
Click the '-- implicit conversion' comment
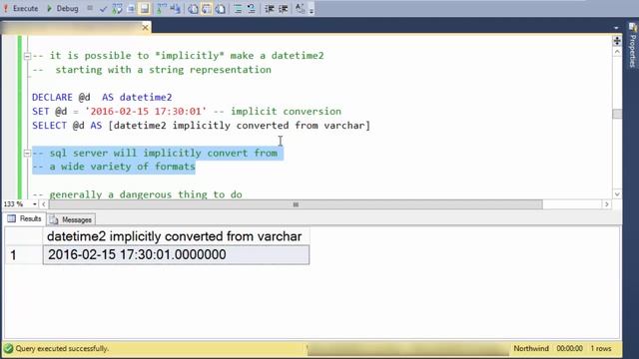tap(278, 111)
